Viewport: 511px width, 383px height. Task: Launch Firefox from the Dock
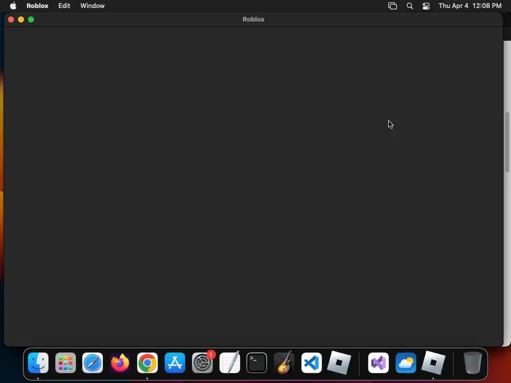[120, 363]
